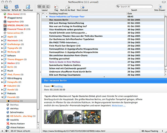
Task: Expand the Grafikdesign group
Action: [2, 44]
